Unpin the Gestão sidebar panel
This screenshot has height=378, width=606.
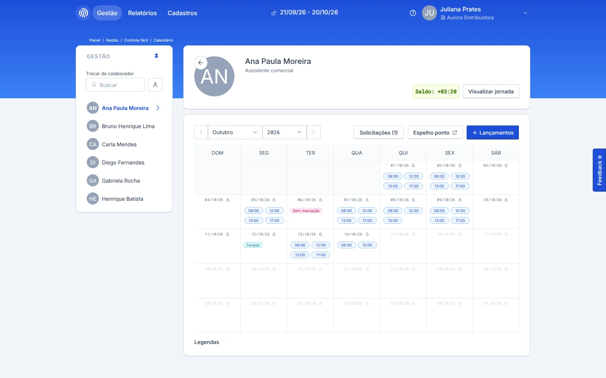click(x=156, y=56)
